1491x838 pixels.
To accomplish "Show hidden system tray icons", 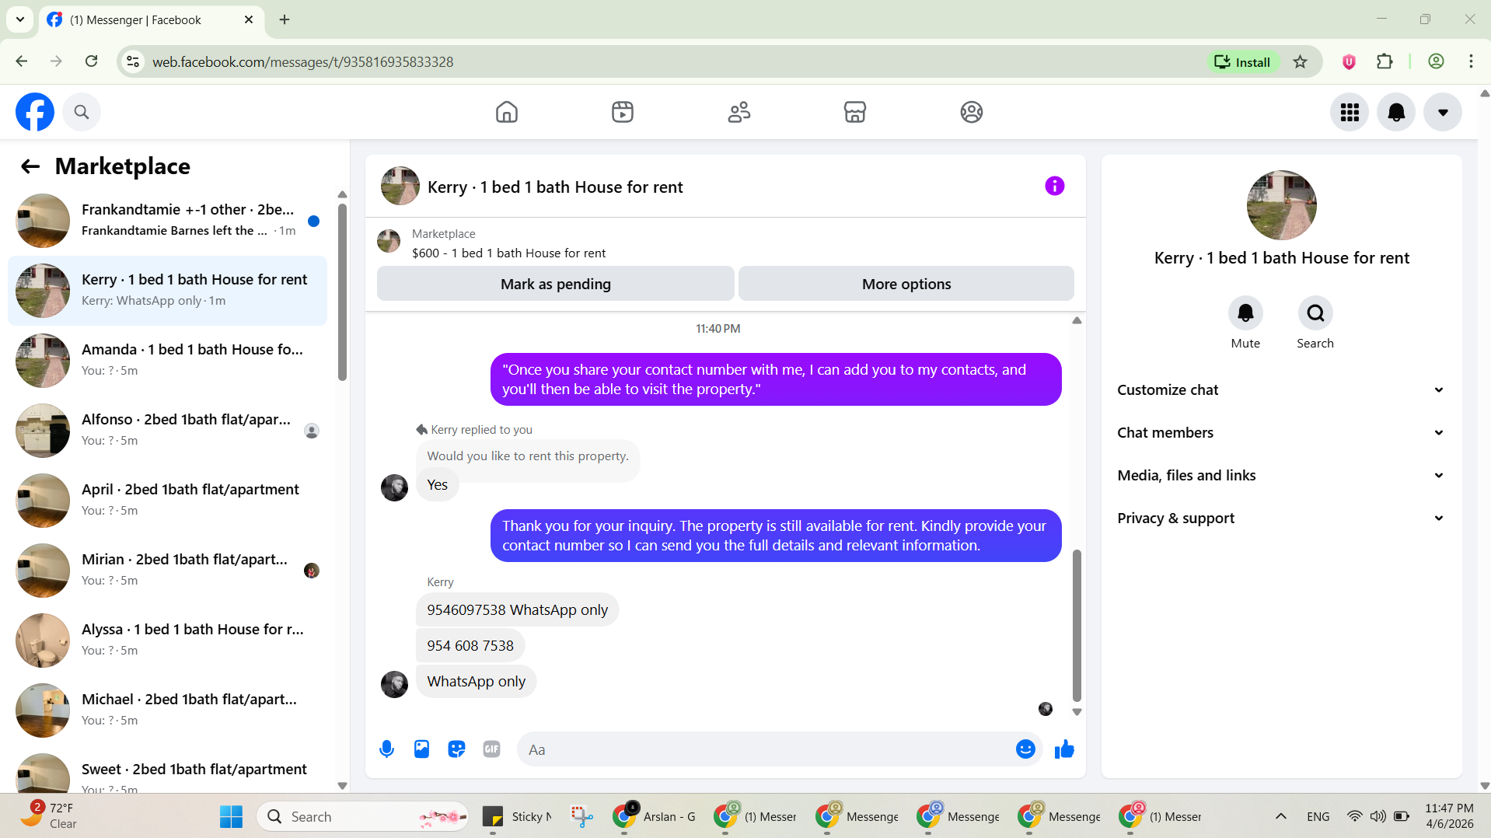I will pyautogui.click(x=1281, y=816).
